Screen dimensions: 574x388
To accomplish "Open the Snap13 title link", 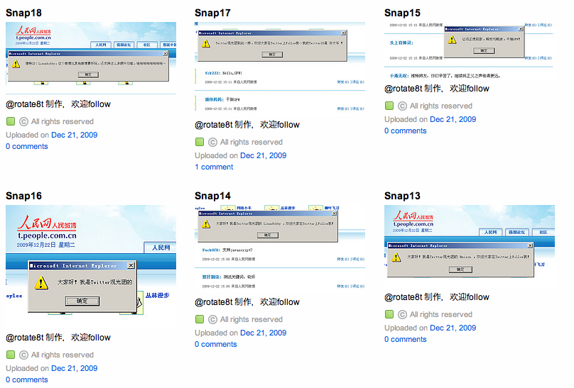I will (402, 196).
